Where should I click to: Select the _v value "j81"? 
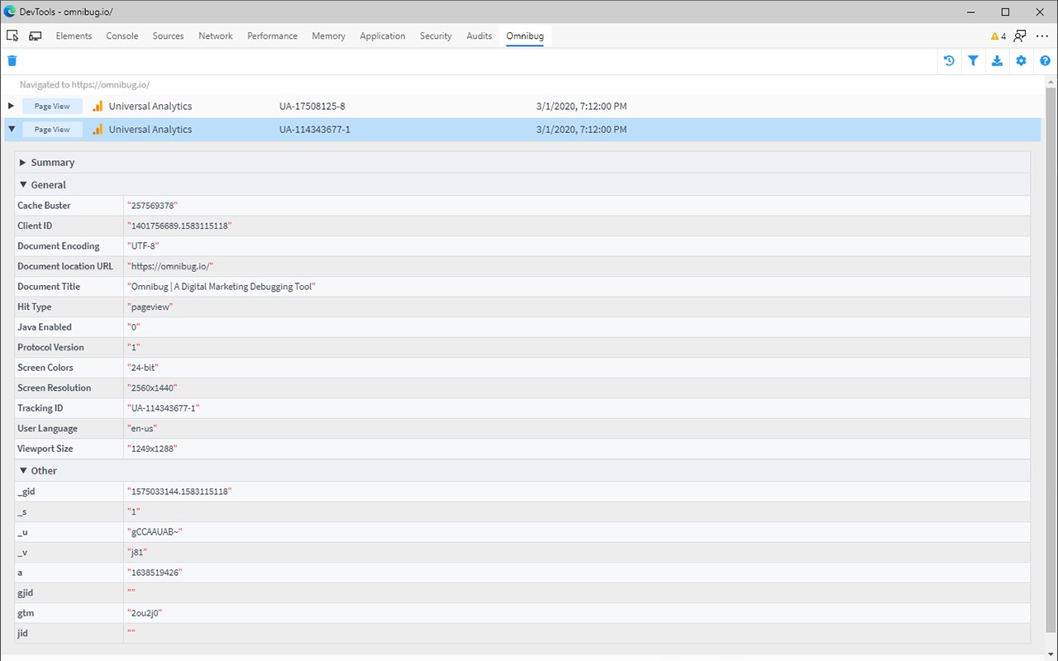point(139,552)
